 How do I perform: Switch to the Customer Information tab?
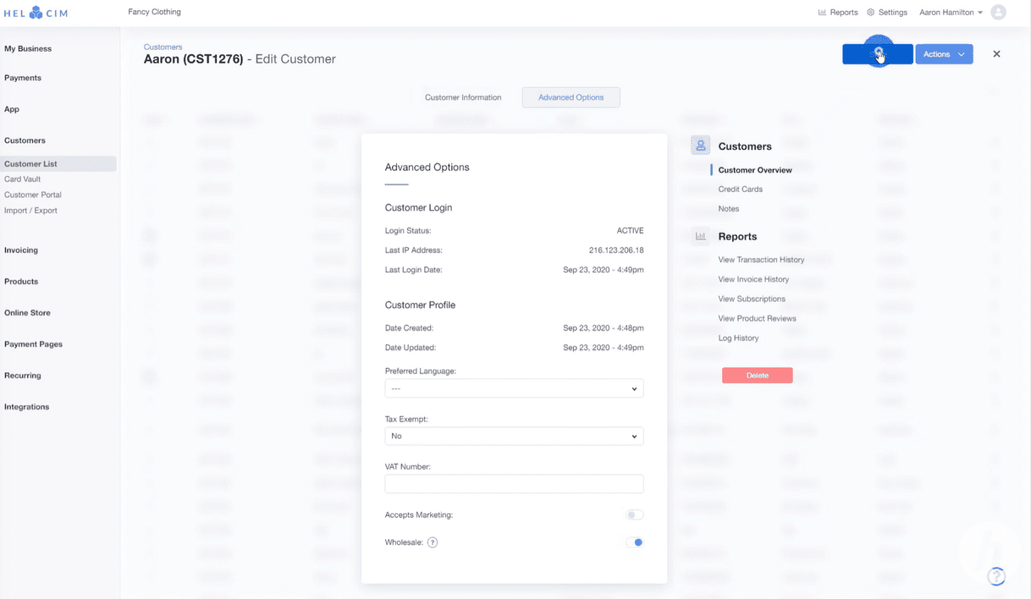462,97
